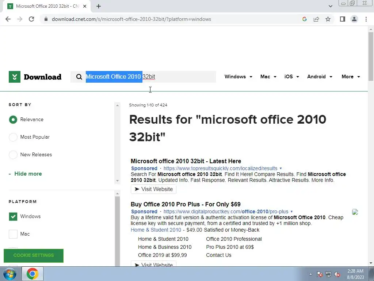Viewport: 374px width, 281px height.
Task: Open Google icon in address bar
Action: tap(304, 19)
